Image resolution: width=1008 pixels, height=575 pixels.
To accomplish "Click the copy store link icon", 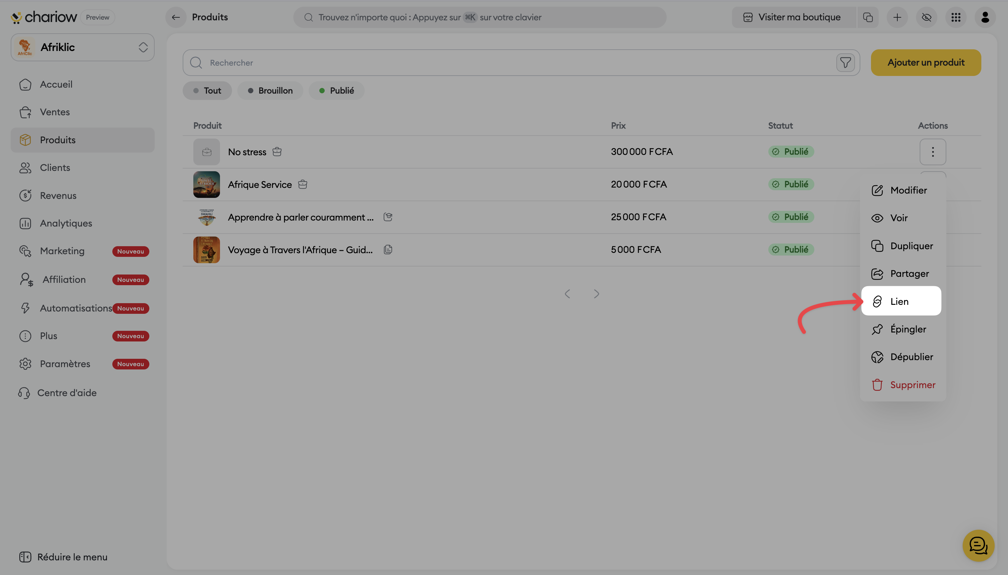I will pyautogui.click(x=868, y=17).
